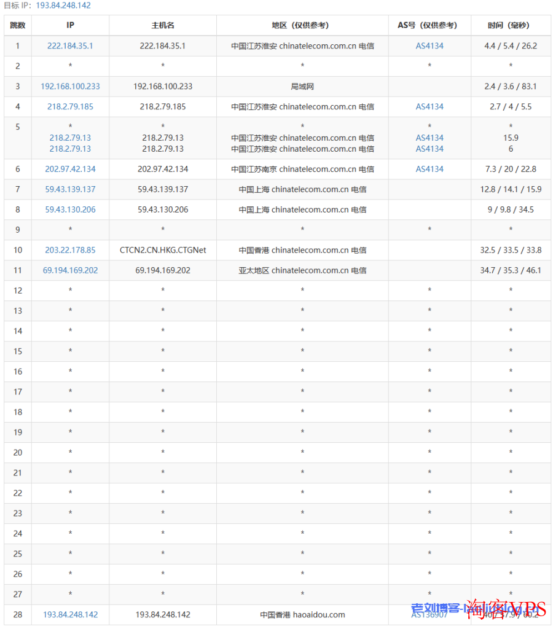Select the 中国香港 haoaidou.com region cell
The height and width of the screenshot is (629, 553).
tap(302, 614)
